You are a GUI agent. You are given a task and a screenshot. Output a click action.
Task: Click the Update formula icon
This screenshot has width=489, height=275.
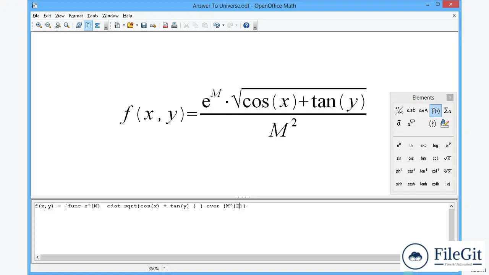point(79,25)
